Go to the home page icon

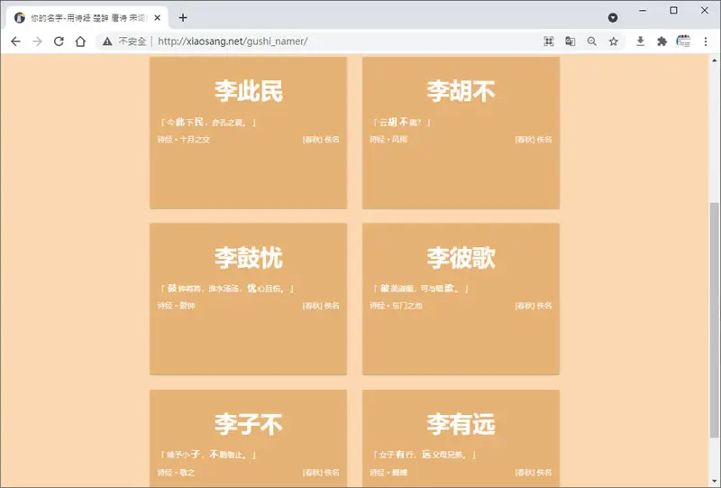click(80, 41)
